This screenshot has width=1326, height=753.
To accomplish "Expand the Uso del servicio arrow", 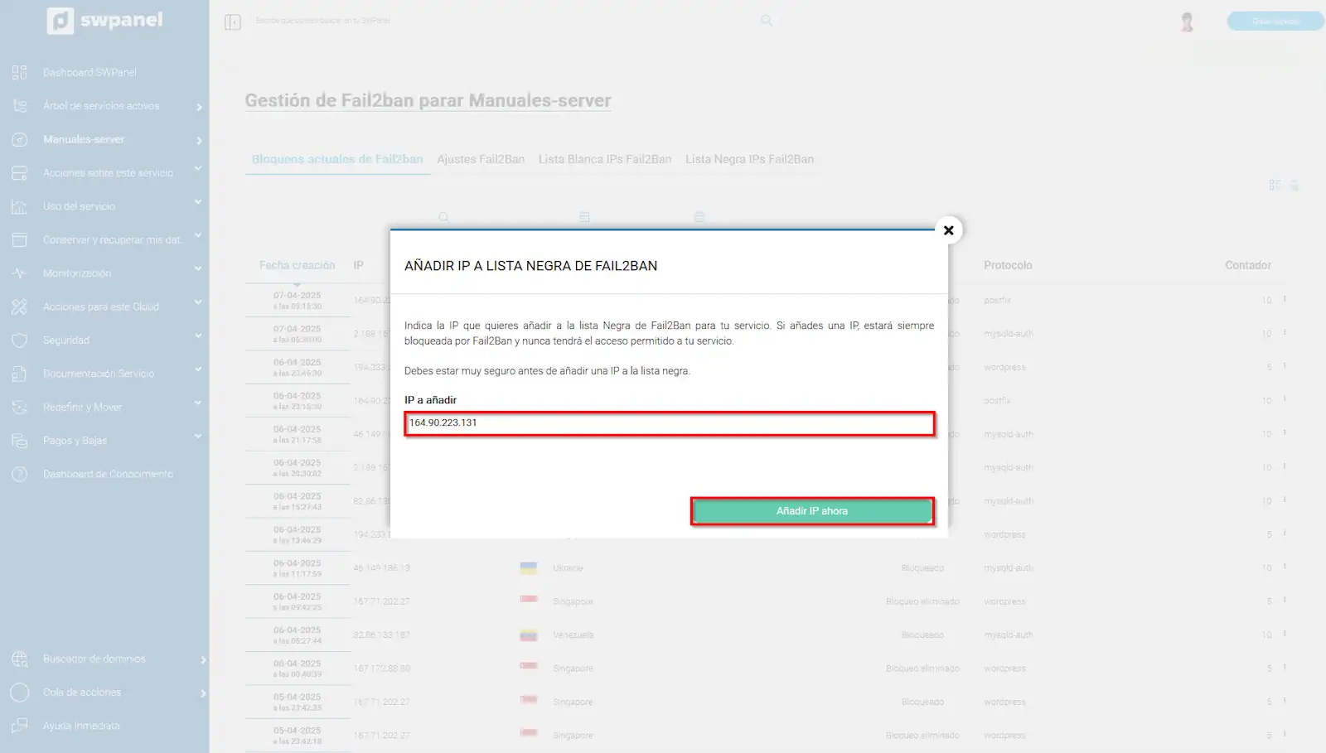I will [x=198, y=202].
